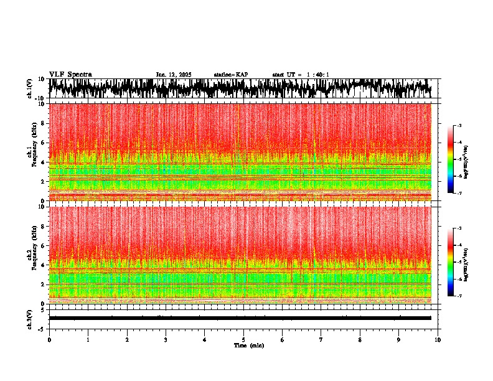This screenshot has height=381, width=493.
Task: Click the "ch.3(V)" waveform axis label
Action: pyautogui.click(x=30, y=319)
